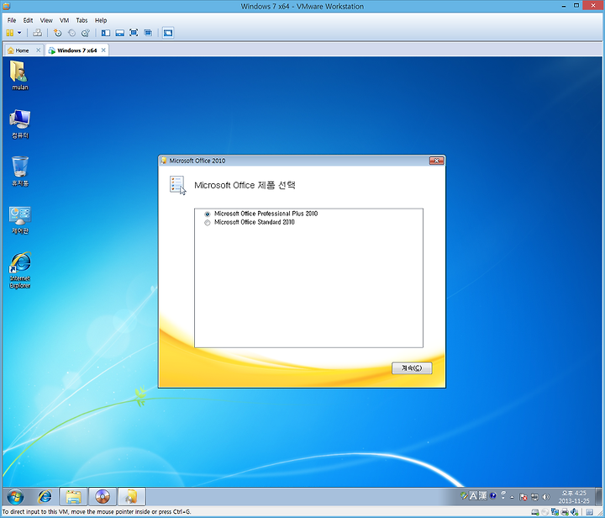605x518 pixels.
Task: Click the network adapter device status icon
Action: 555,512
